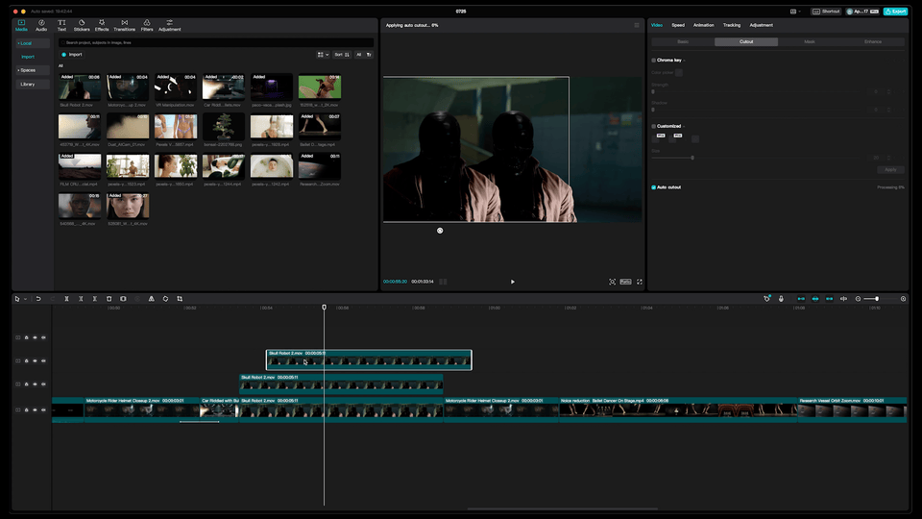
Task: Switch to the Enhance sub-tab
Action: click(873, 41)
